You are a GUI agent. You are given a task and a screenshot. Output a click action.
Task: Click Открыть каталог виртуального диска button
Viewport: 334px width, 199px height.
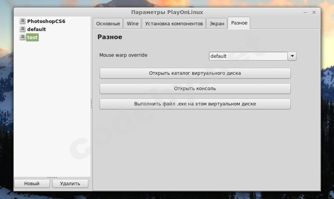coord(195,73)
